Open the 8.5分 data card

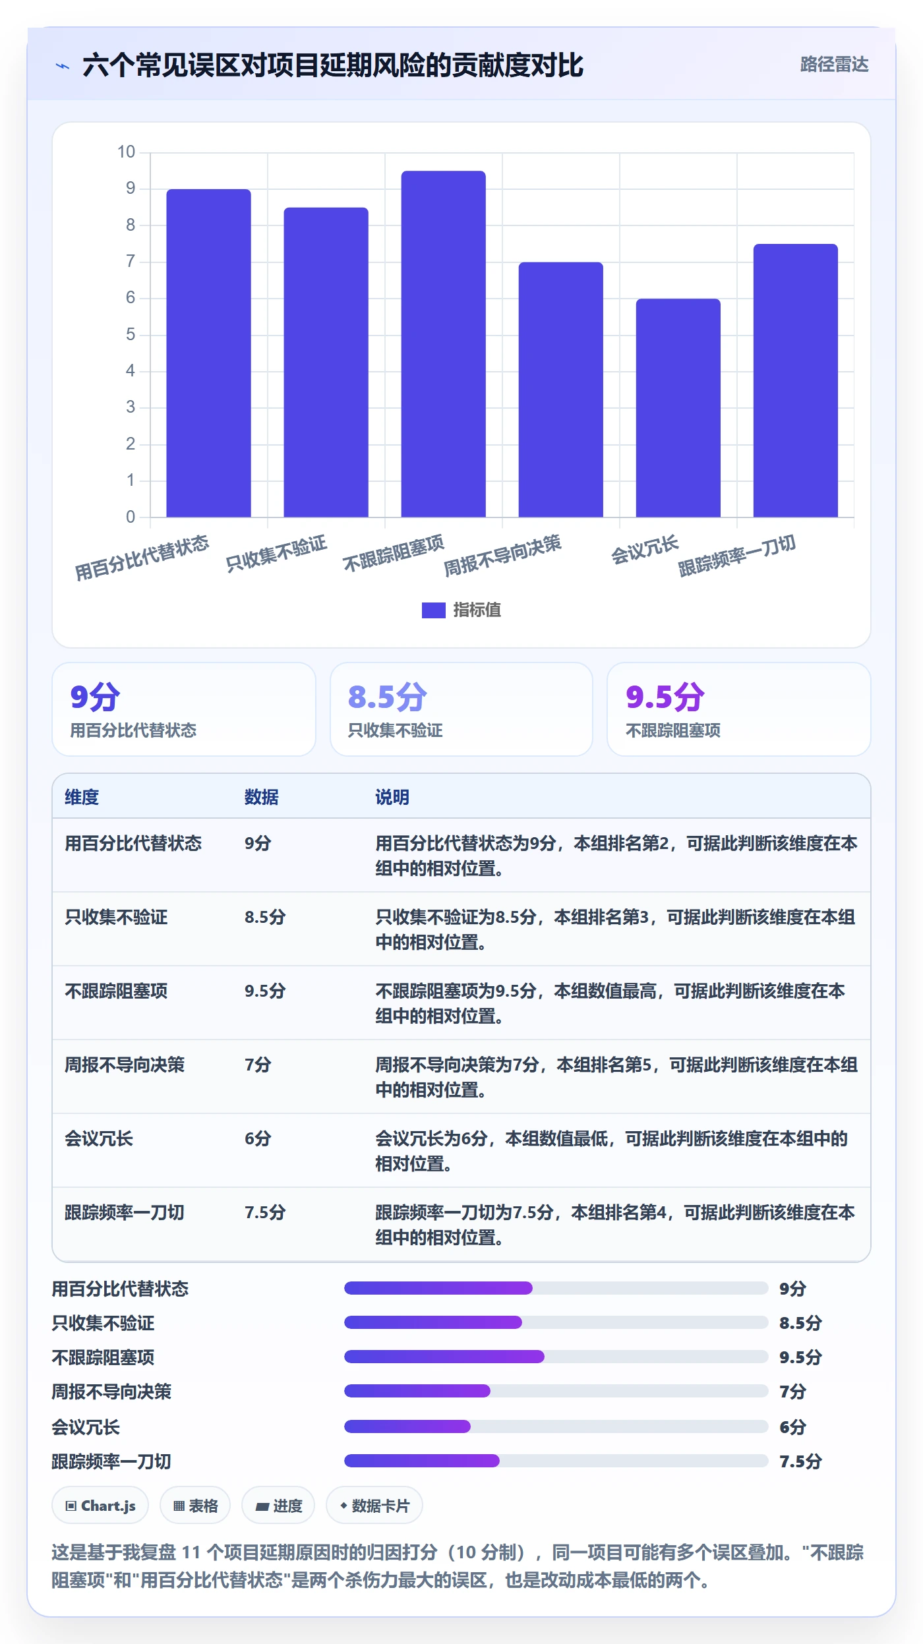point(461,709)
